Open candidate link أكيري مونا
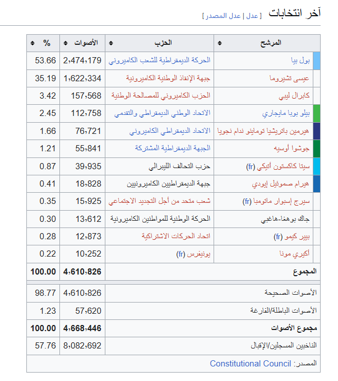The height and width of the screenshot is (381, 338). (294, 253)
